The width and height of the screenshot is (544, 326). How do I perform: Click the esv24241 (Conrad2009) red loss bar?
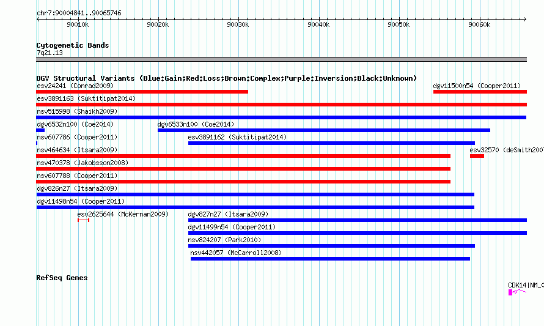coord(142,92)
